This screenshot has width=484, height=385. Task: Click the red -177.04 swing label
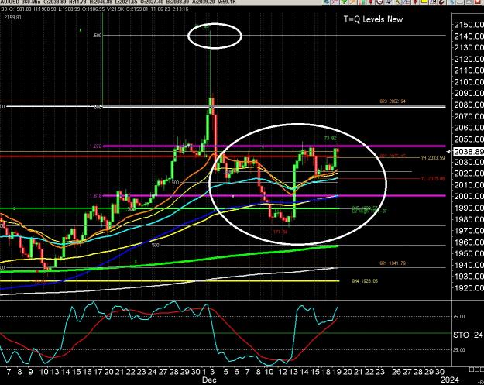(278, 232)
